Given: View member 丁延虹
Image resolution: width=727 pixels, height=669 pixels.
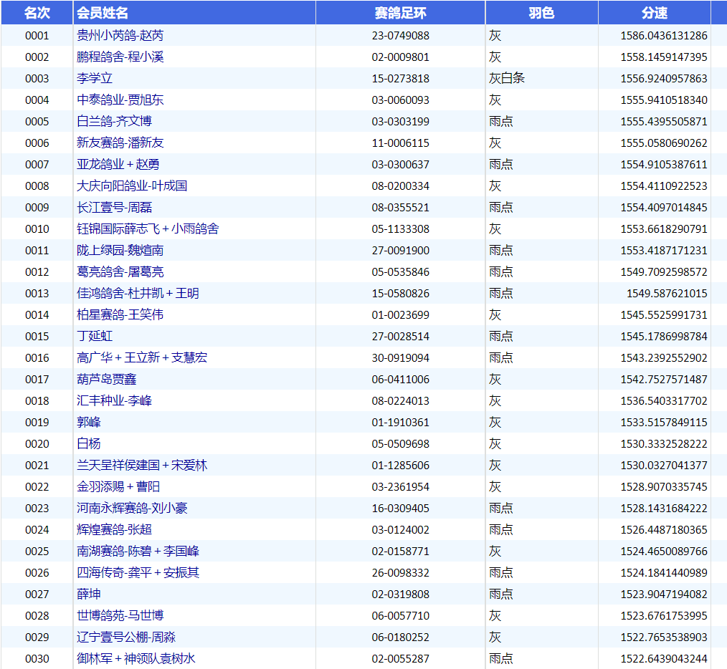Looking at the screenshot, I should [x=95, y=336].
